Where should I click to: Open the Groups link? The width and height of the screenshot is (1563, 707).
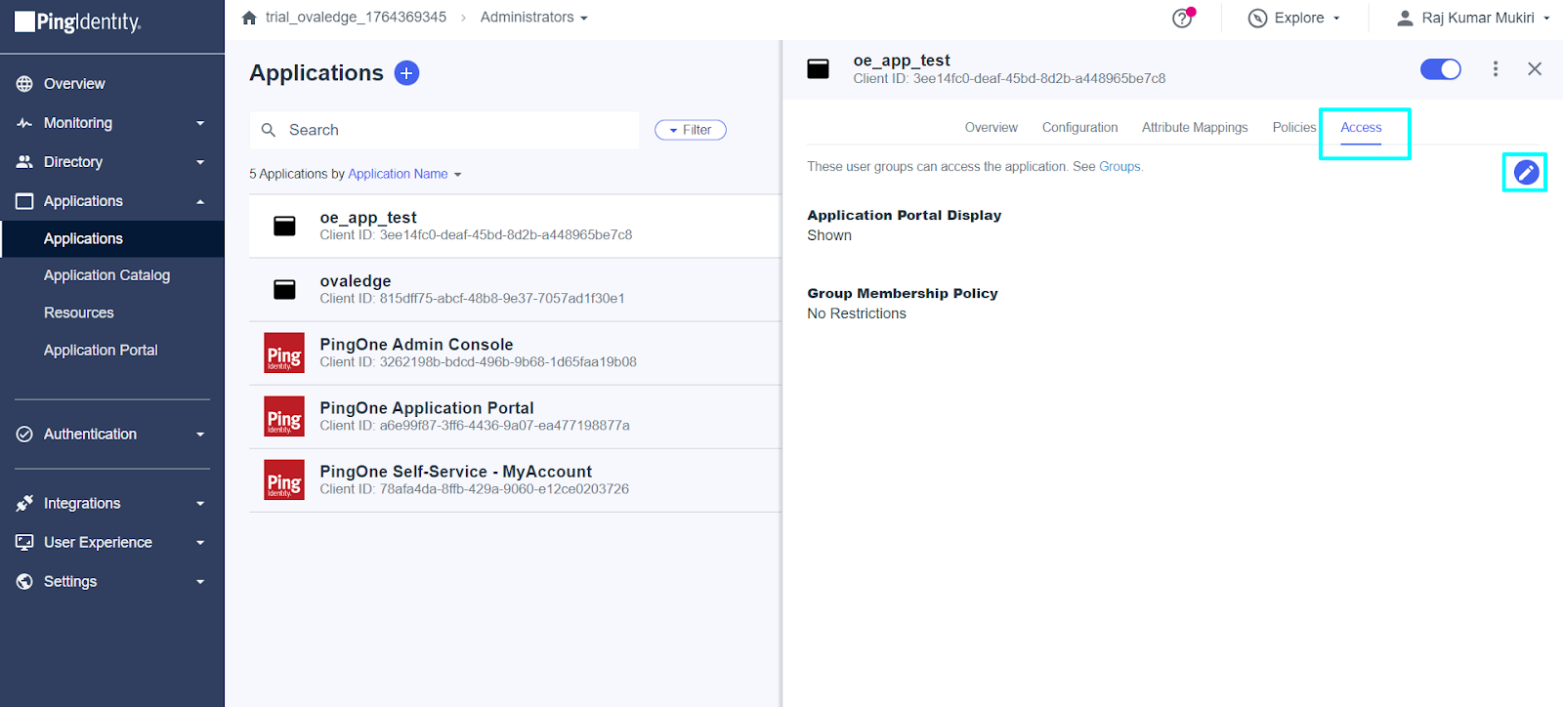pos(1119,167)
